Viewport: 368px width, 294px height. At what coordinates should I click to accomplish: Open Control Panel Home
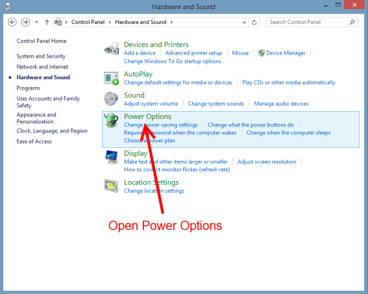pos(42,41)
